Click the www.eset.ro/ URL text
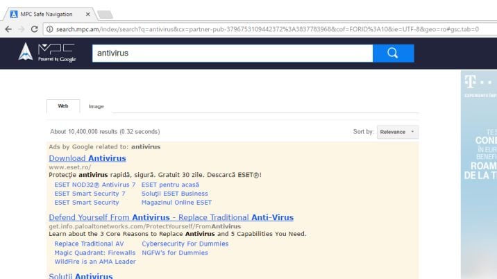Viewport: 497px width, 279px height. click(69, 167)
